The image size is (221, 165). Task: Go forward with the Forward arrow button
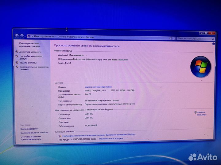tap(21, 36)
